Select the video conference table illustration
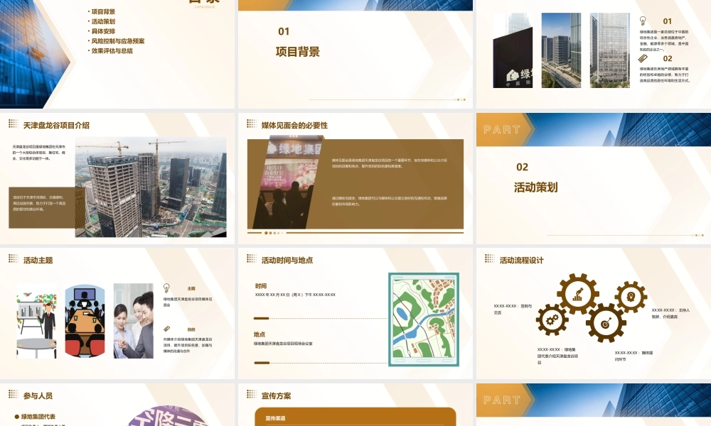Viewport: 711px width, 426px height. pyautogui.click(x=85, y=321)
